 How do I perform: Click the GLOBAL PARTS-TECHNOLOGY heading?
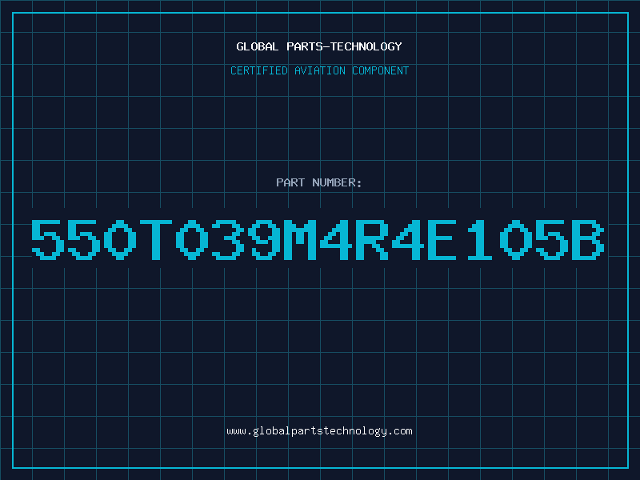tap(319, 46)
